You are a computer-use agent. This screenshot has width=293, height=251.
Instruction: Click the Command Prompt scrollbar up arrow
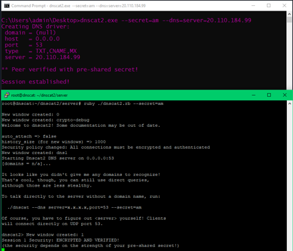tap(289, 14)
